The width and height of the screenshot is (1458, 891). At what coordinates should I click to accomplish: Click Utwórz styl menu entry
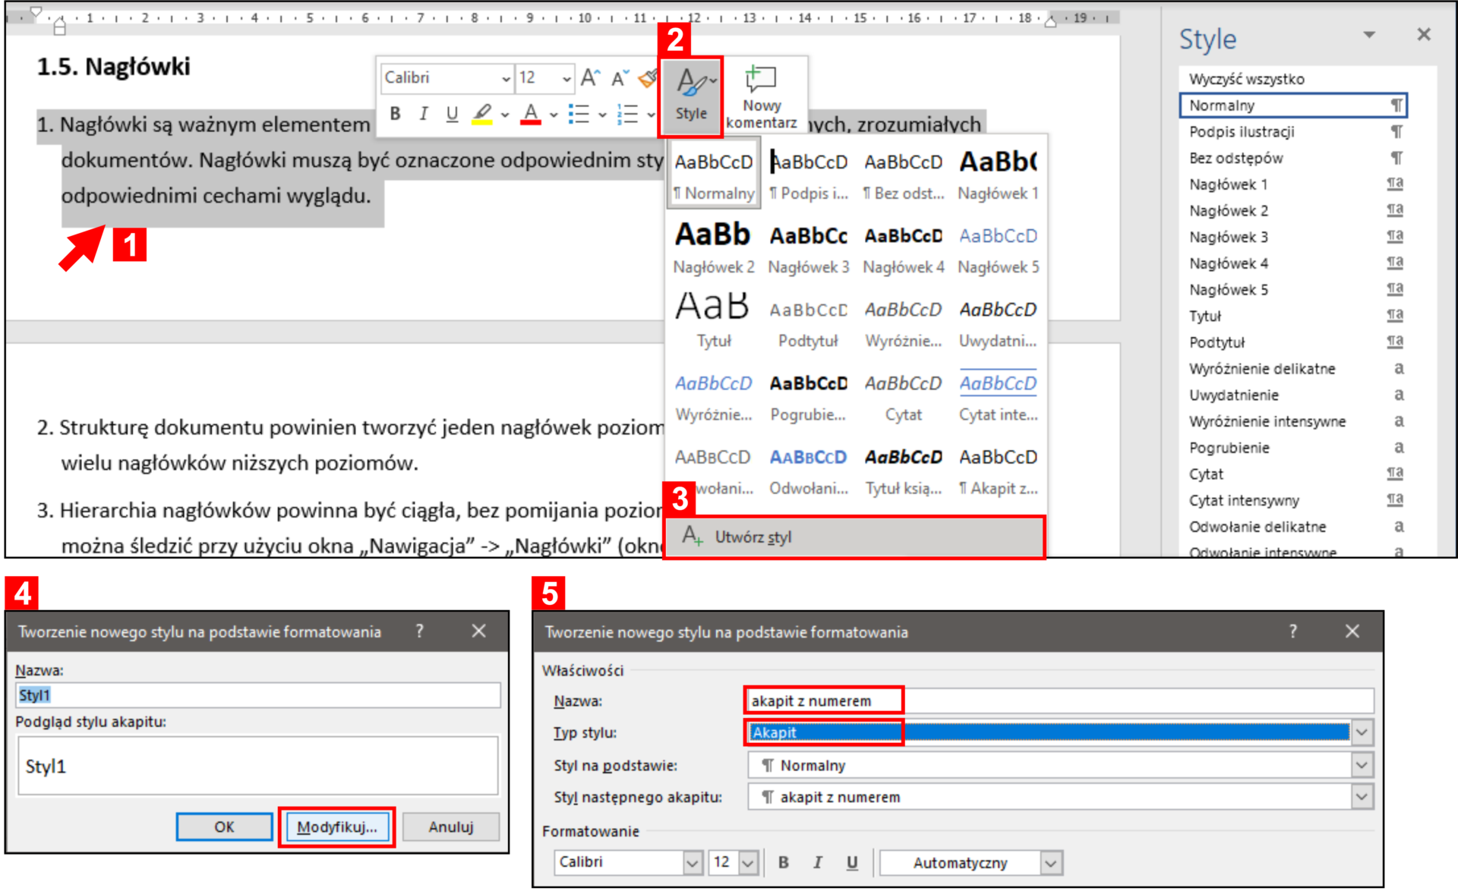[x=854, y=537]
